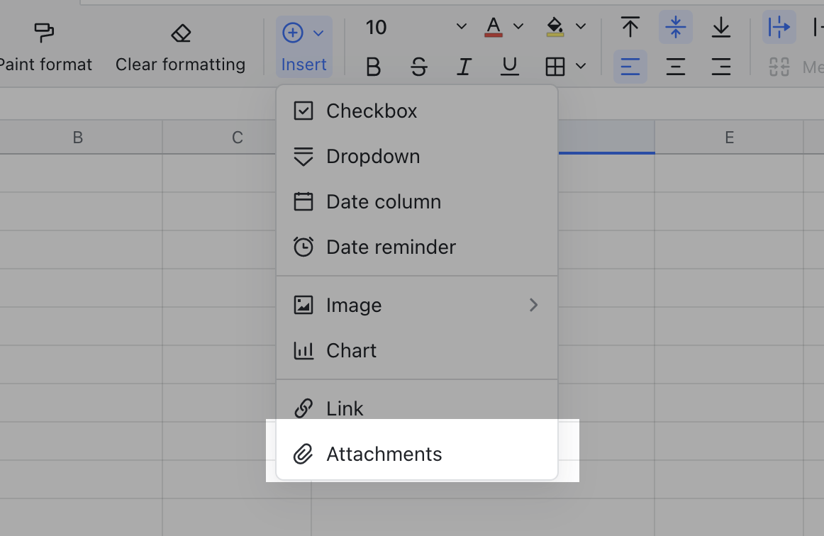Toggle italic text formatting
The image size is (824, 536).
pos(464,67)
